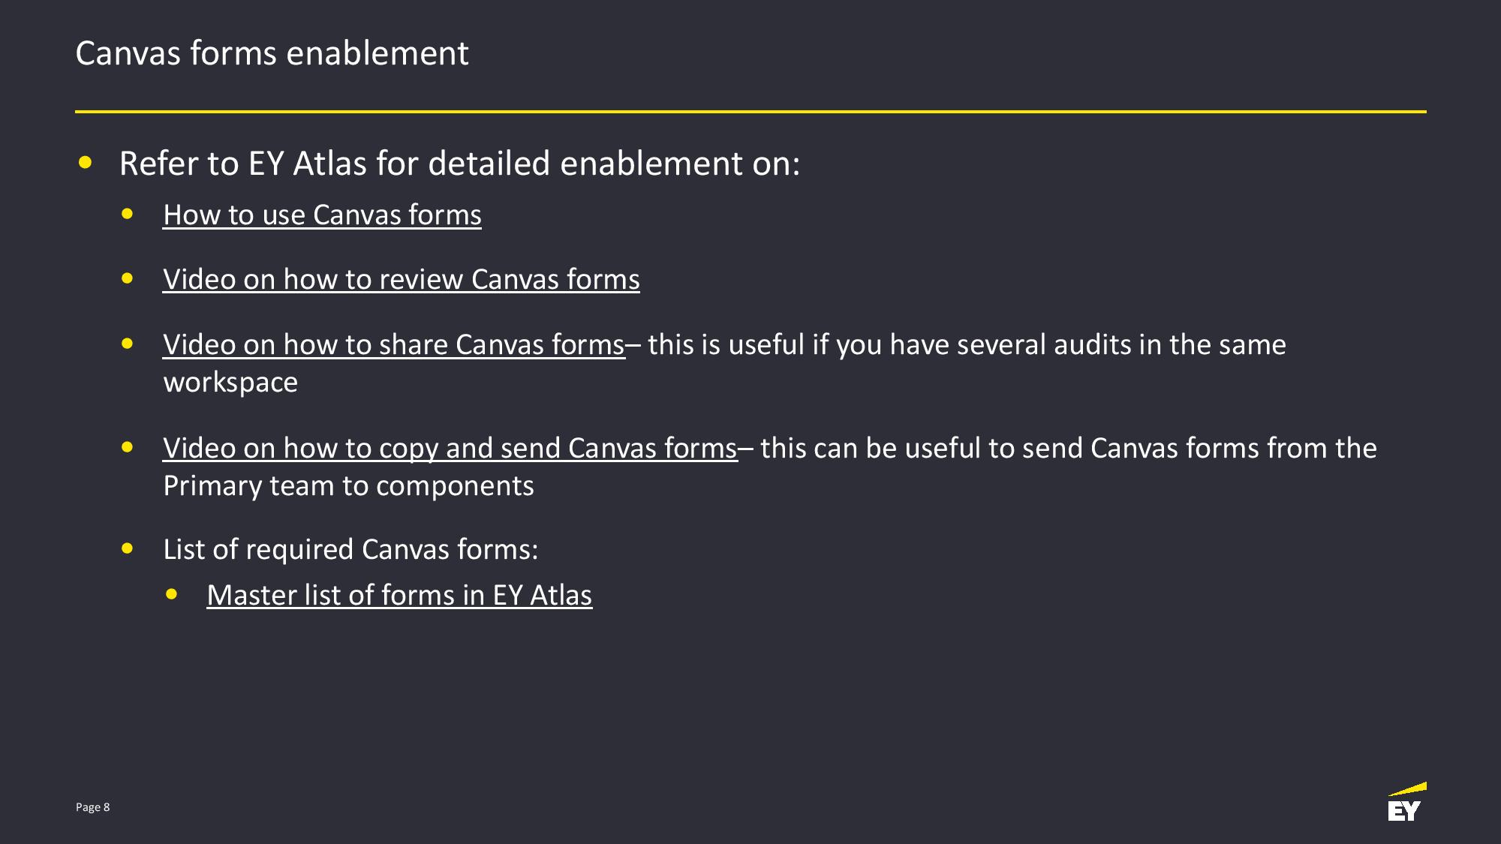Image resolution: width=1501 pixels, height=844 pixels.
Task: Click the yellow divider line under the title
Action: click(x=750, y=112)
